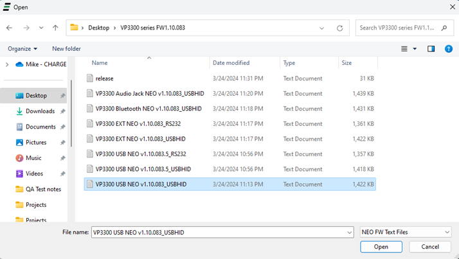Refresh the current folder view
Screen dimensions: 459x259
(339, 28)
